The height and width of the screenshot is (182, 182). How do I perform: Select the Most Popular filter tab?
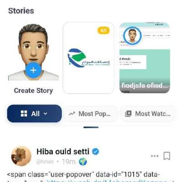tap(91, 114)
